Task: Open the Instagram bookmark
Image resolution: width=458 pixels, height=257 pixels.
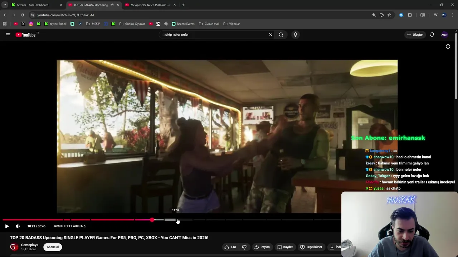Action: click(31, 24)
